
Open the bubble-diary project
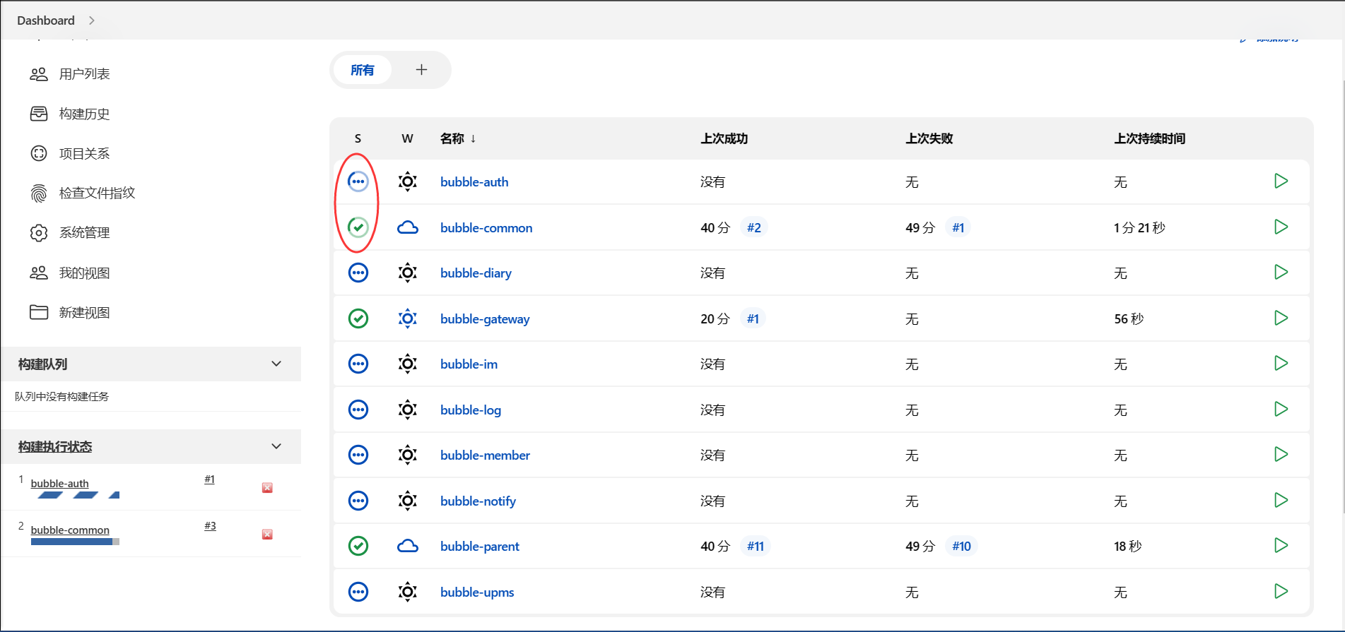pyautogui.click(x=476, y=273)
